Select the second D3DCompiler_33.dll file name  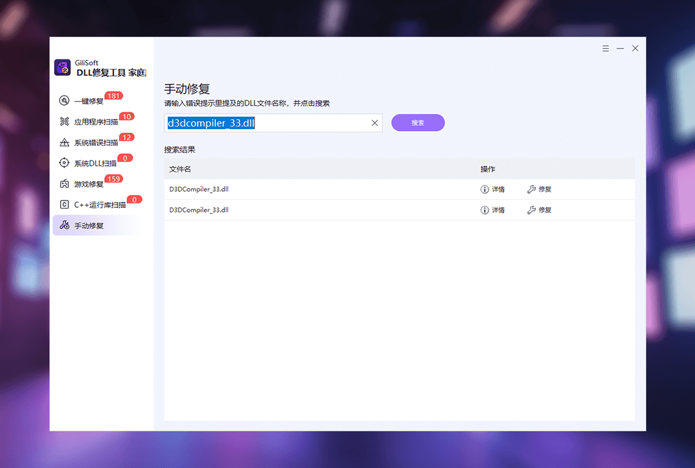point(199,211)
